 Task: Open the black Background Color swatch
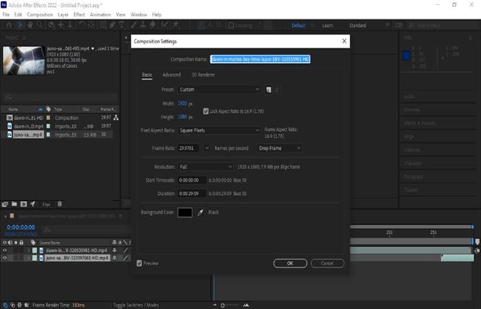point(185,212)
